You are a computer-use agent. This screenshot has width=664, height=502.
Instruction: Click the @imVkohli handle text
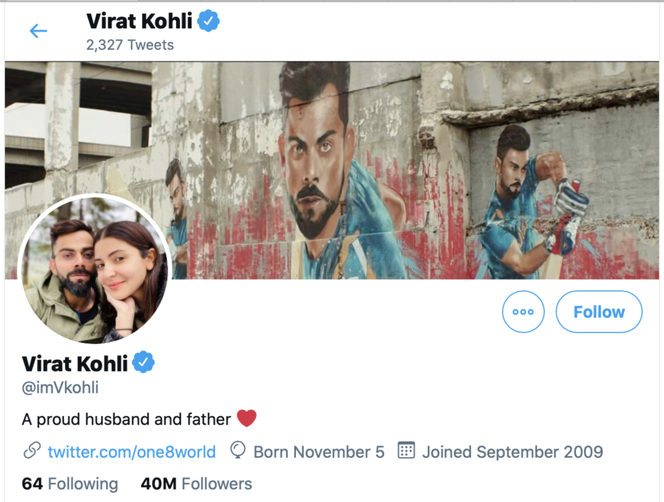coord(60,387)
